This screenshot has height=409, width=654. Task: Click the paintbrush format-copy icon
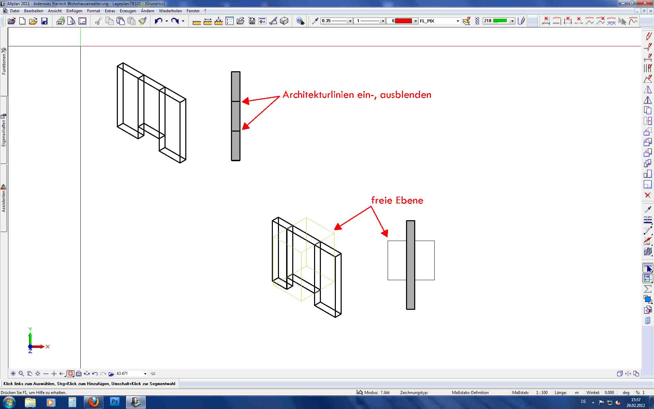142,21
